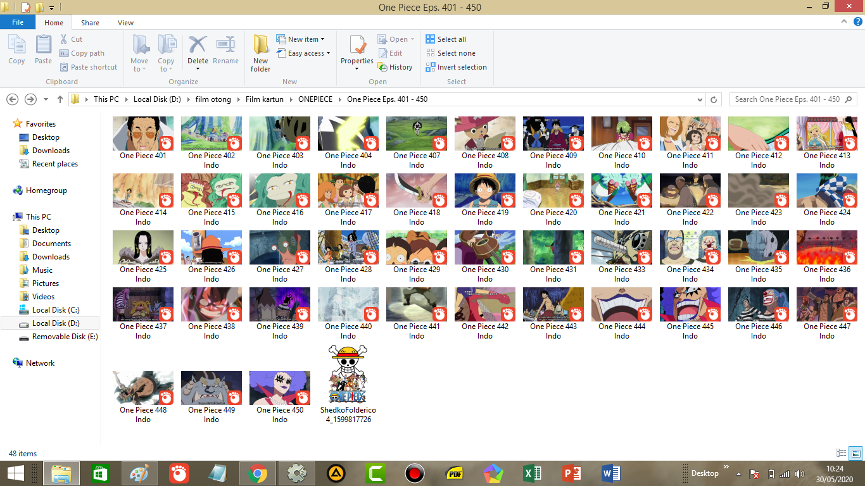865x486 pixels.
Task: Open the Paint palette taskbar icon
Action: (x=139, y=473)
